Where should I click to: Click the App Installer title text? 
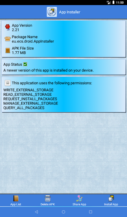(x=70, y=12)
